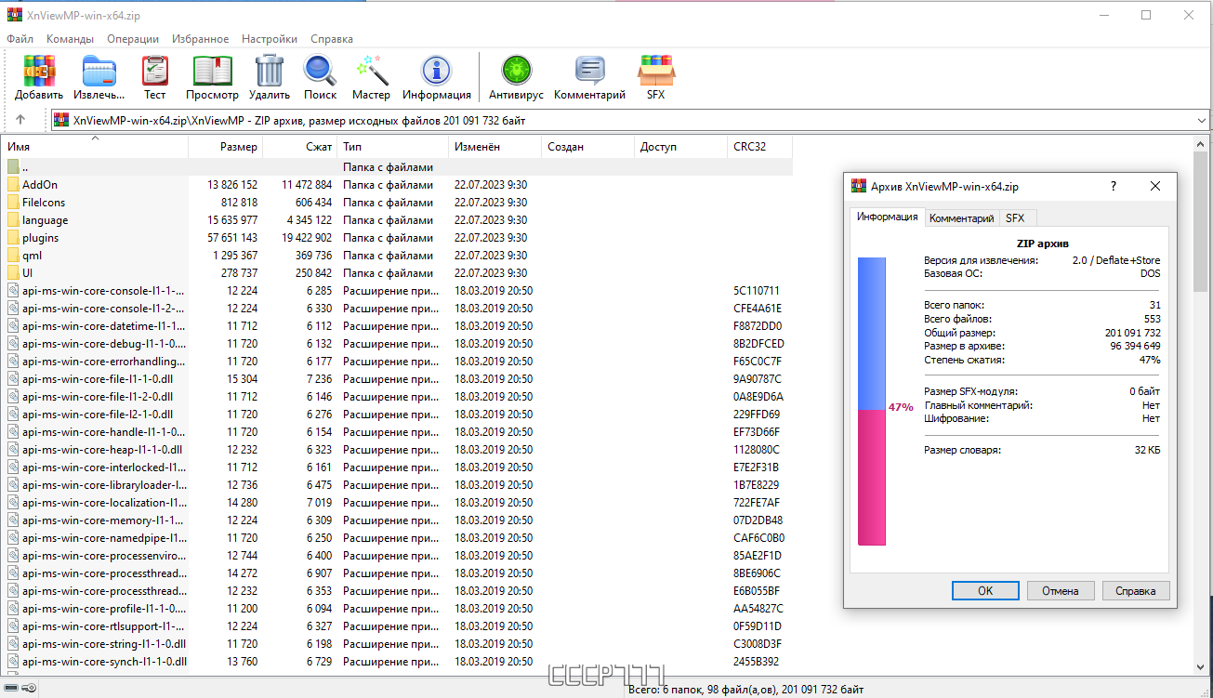
Task: Sort by Доступ column header
Action: 680,147
